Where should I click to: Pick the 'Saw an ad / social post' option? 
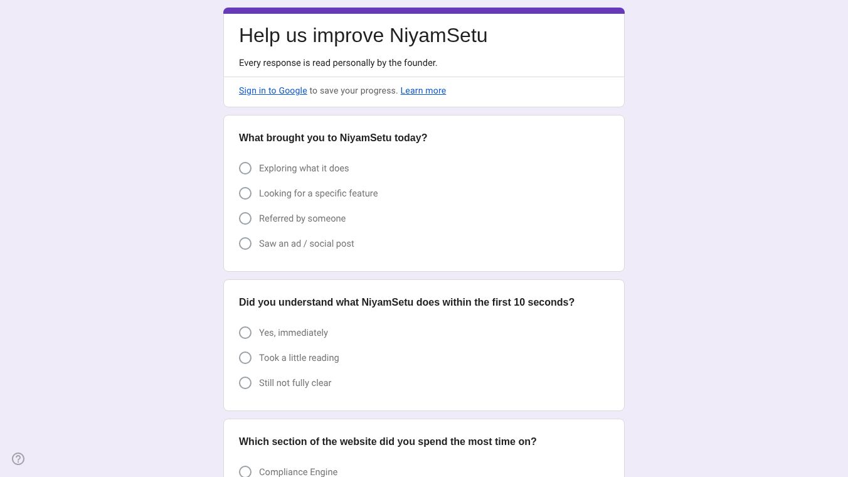click(245, 244)
